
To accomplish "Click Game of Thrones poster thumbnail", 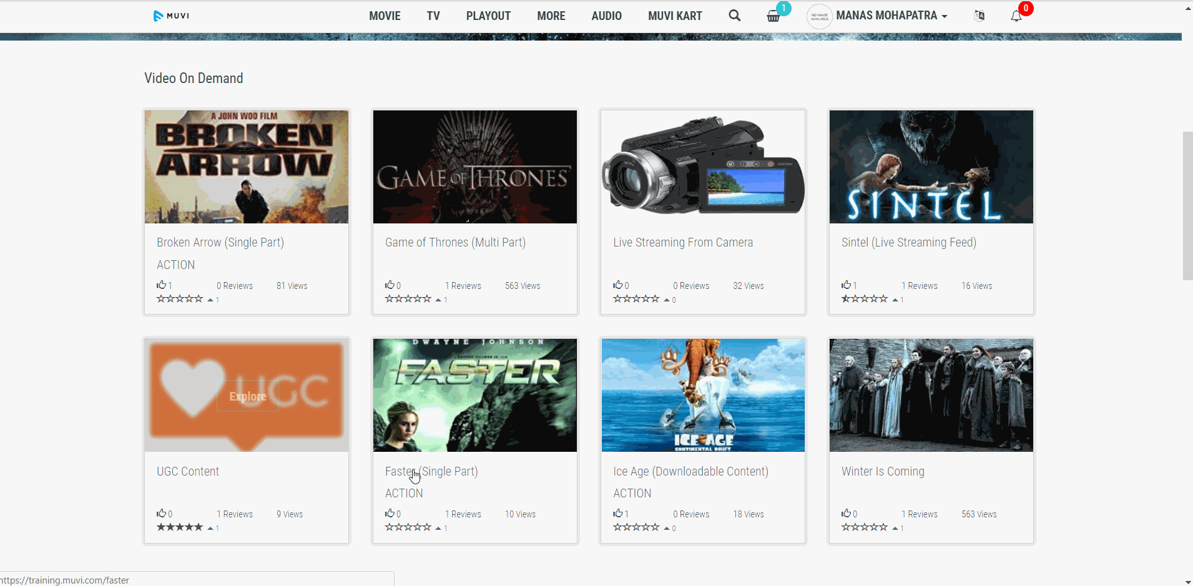I will click(475, 167).
